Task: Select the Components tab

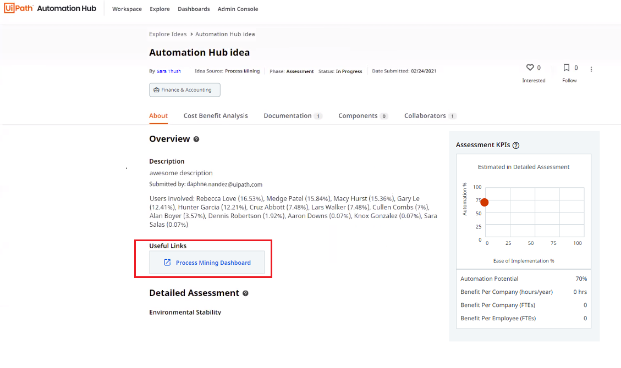Action: (x=358, y=116)
